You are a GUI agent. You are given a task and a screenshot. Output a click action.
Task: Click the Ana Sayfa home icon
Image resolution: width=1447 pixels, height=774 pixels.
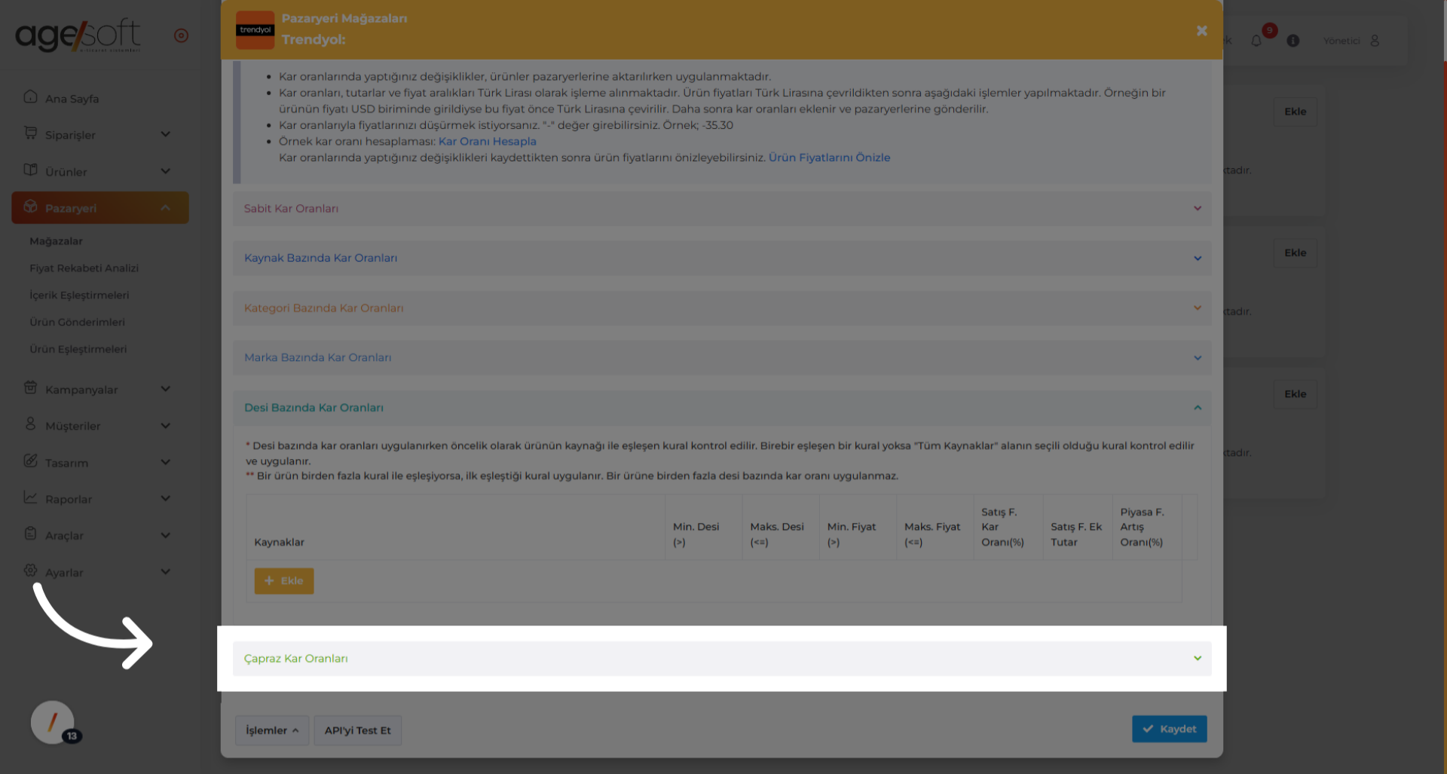pyautogui.click(x=30, y=97)
